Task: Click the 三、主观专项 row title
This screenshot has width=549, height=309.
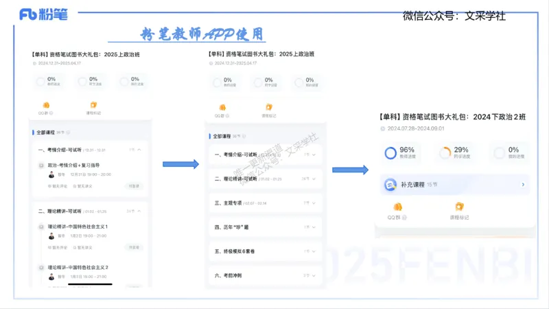Action: coord(229,203)
